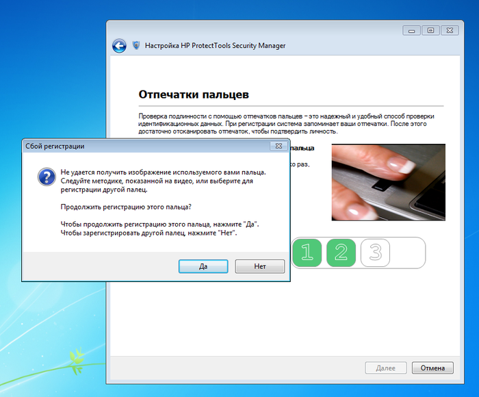Click the "Отмена" button in the wizard
479x397 pixels.
[x=432, y=368]
